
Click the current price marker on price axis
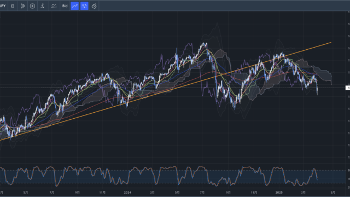348,88
